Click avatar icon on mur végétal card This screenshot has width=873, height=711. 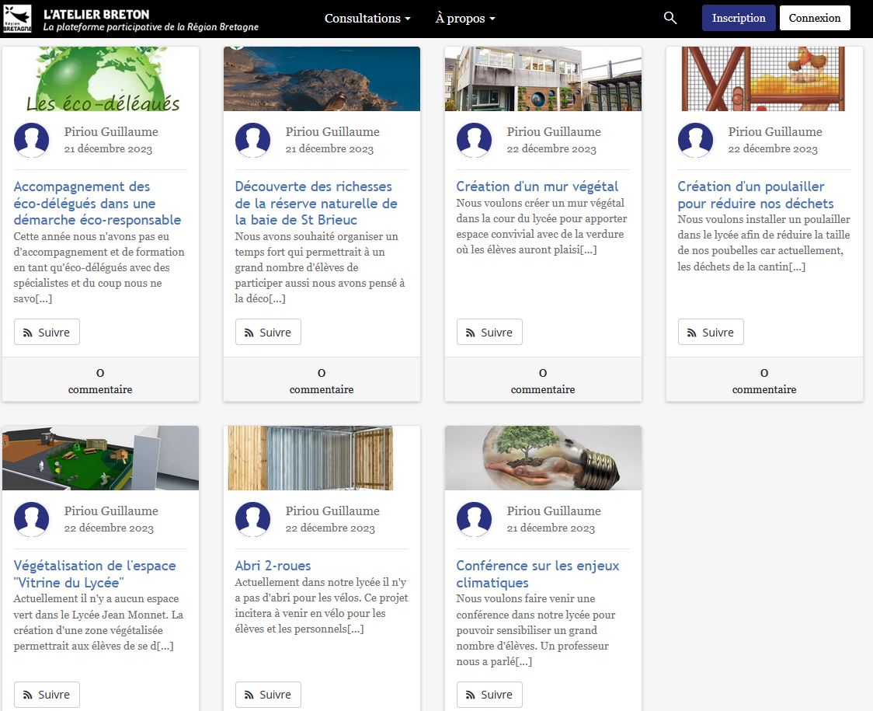475,140
